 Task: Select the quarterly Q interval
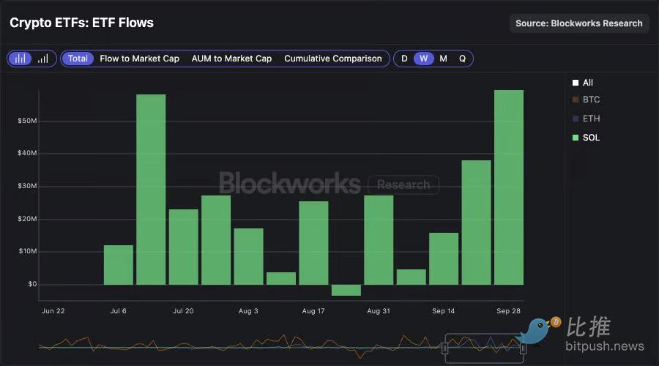(462, 59)
